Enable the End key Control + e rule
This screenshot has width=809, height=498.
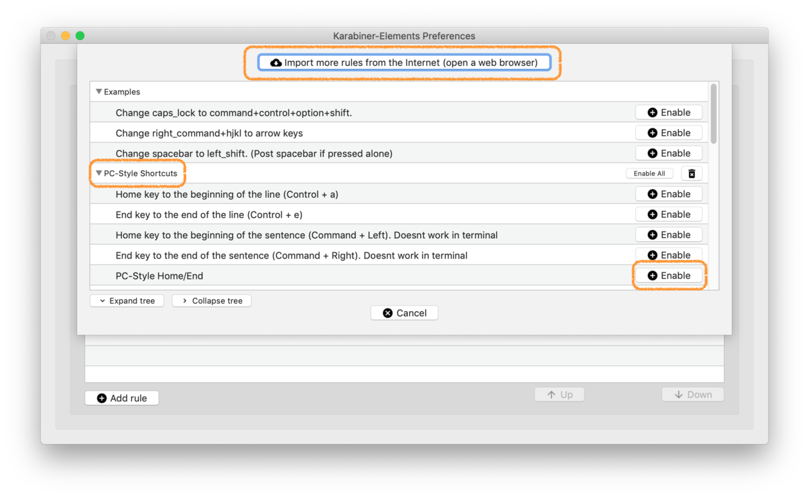pyautogui.click(x=669, y=214)
